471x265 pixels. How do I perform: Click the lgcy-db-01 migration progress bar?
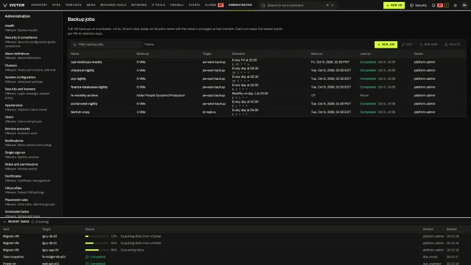[97, 243]
